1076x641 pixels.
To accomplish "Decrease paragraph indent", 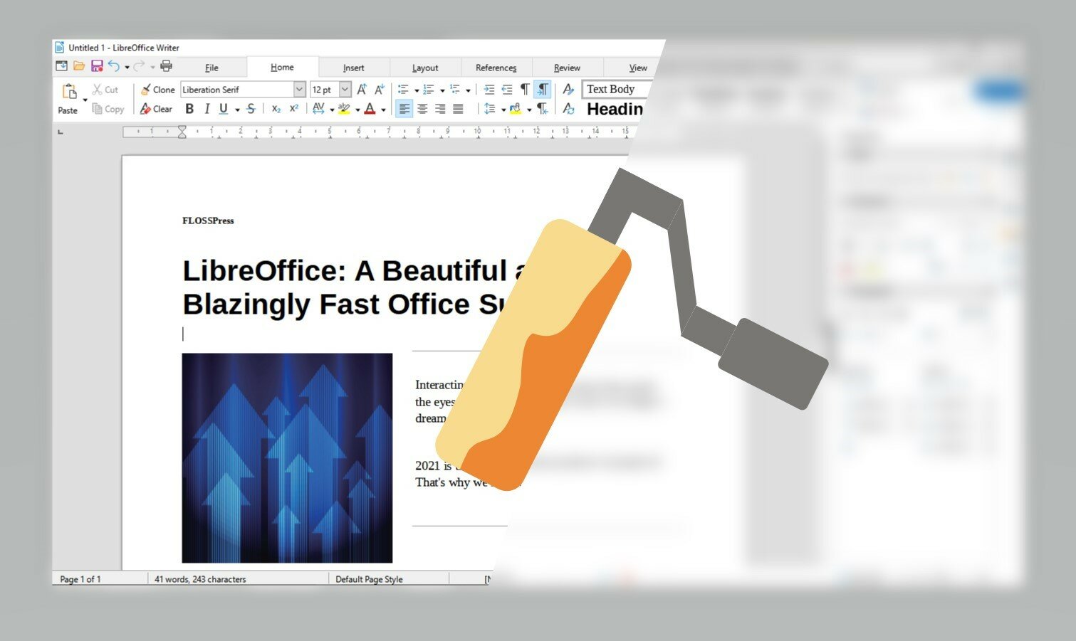I will [x=507, y=89].
